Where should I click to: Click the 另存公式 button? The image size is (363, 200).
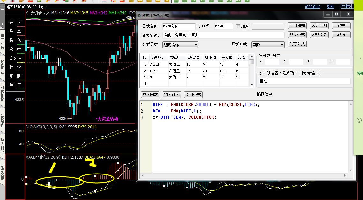[297, 44]
